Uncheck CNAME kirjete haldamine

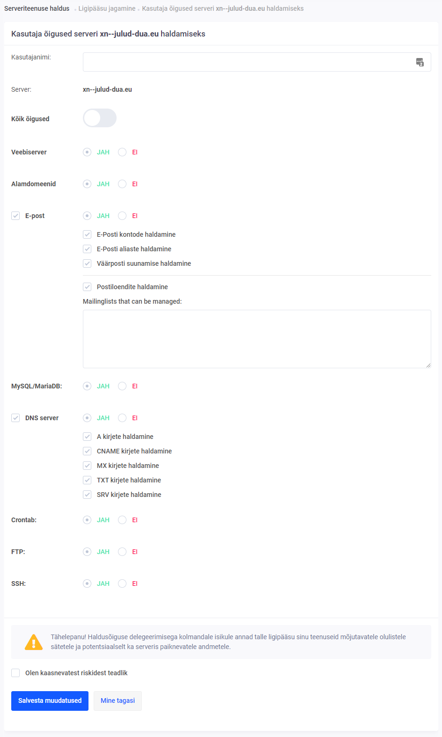(x=87, y=451)
